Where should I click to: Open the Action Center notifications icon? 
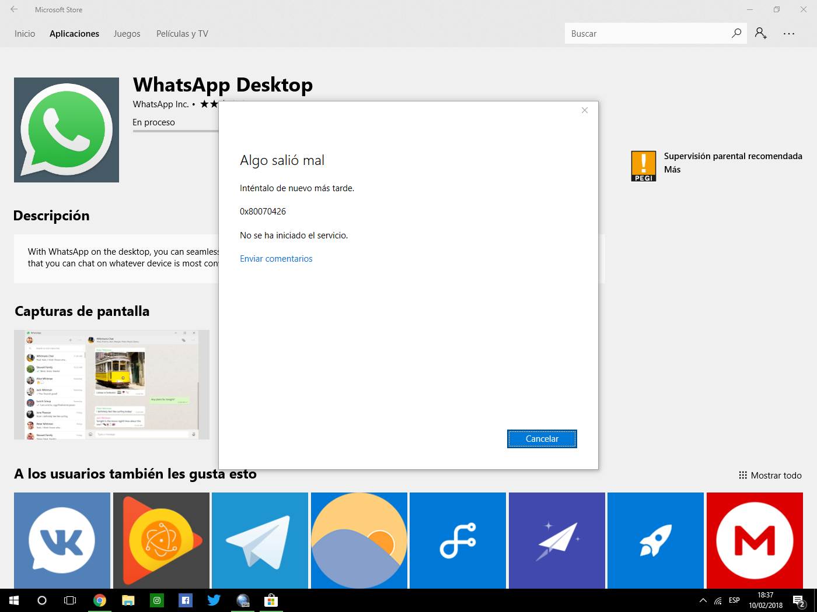[799, 600]
